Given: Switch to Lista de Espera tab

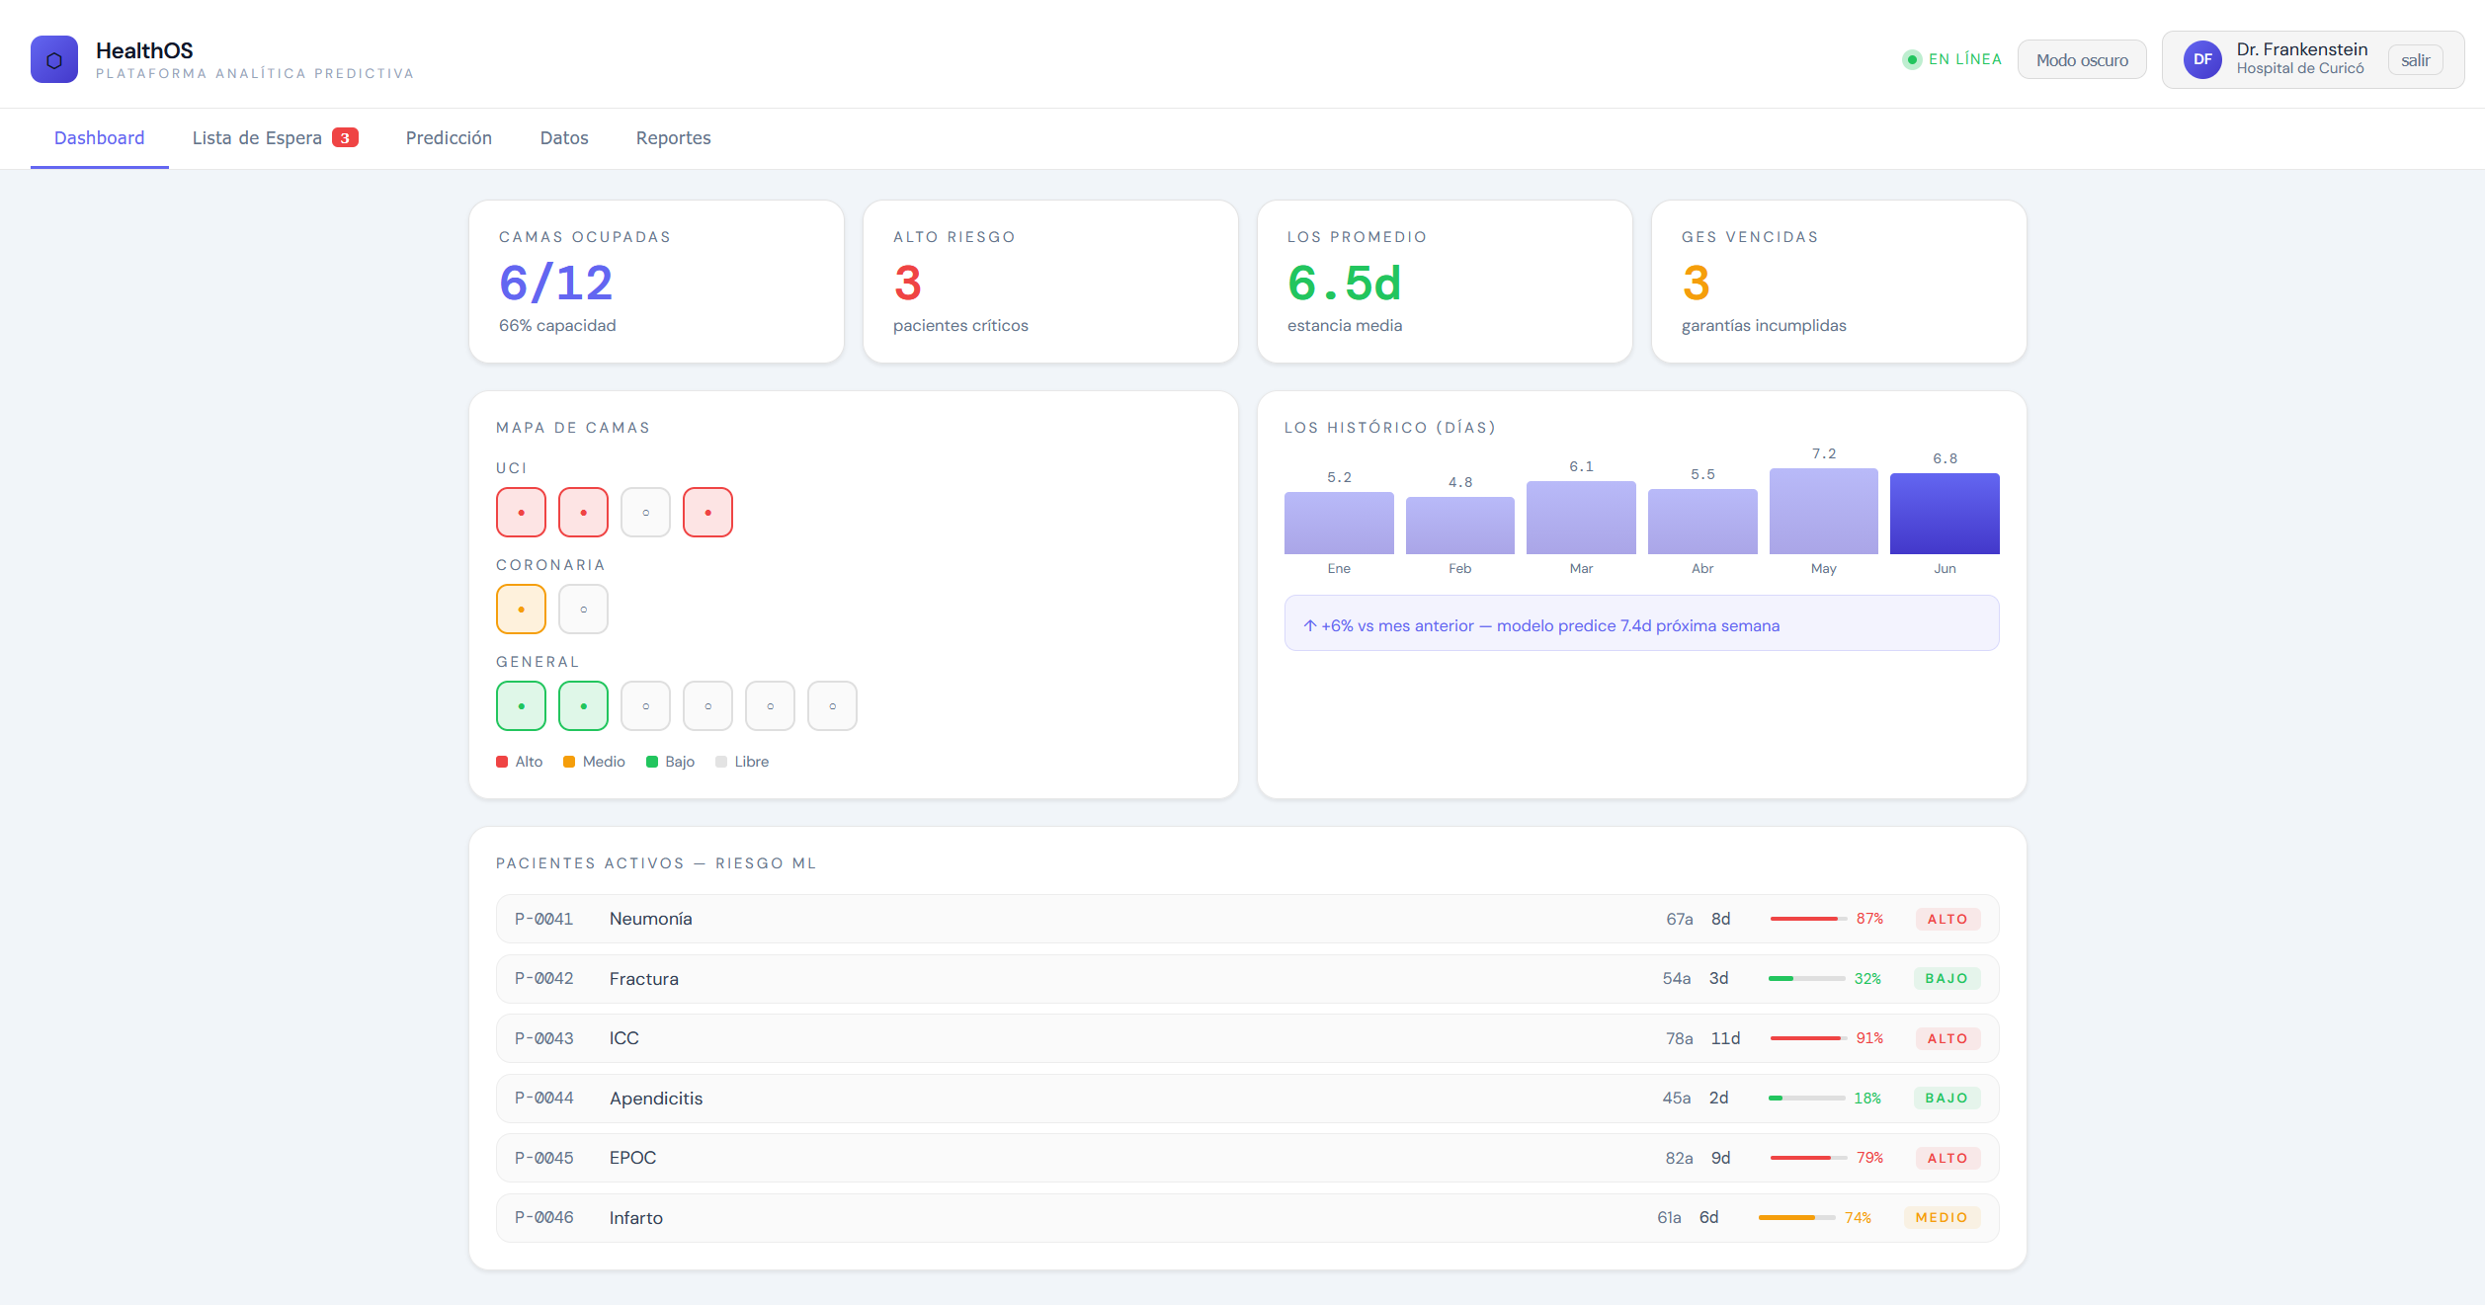Looking at the screenshot, I should tap(275, 137).
